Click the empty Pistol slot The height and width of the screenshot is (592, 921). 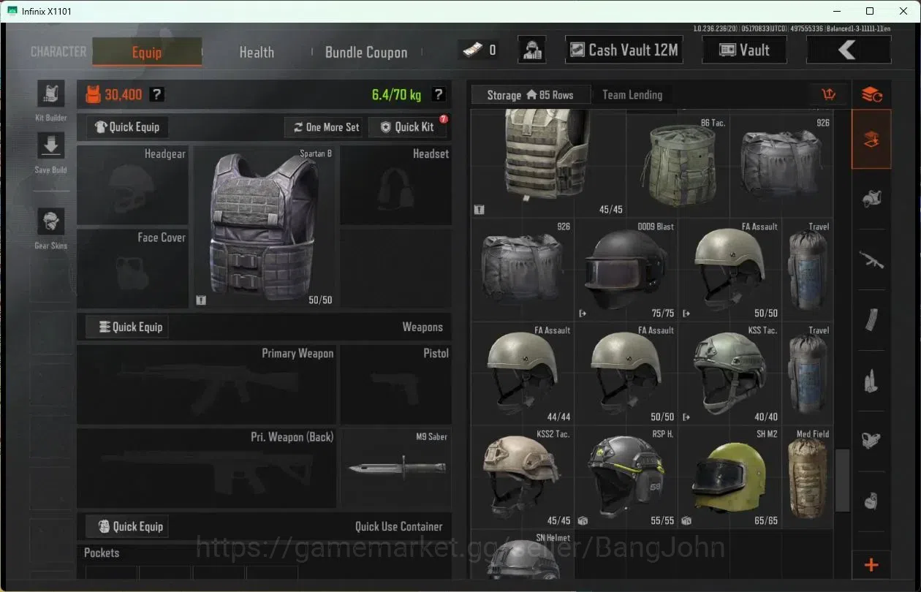coord(395,384)
